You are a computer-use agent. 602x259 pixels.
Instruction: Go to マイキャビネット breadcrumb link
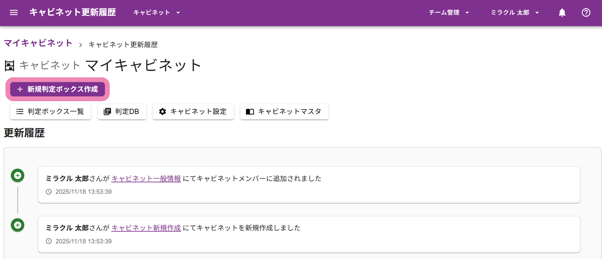(x=38, y=43)
